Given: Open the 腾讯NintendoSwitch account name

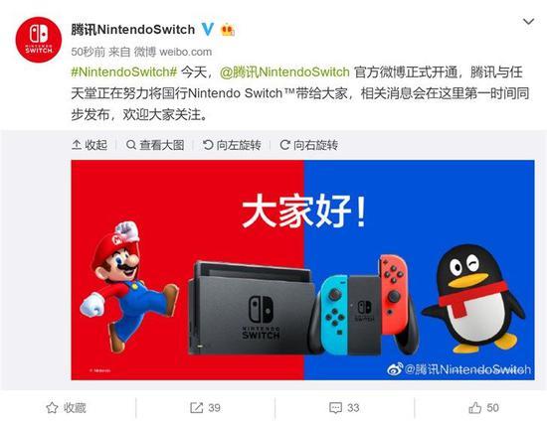Looking at the screenshot, I should pyautogui.click(x=133, y=29).
